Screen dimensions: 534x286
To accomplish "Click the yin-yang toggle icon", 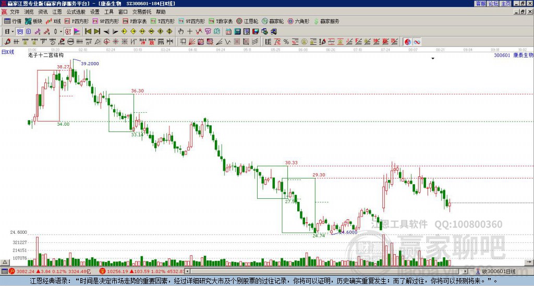I will pos(408,42).
